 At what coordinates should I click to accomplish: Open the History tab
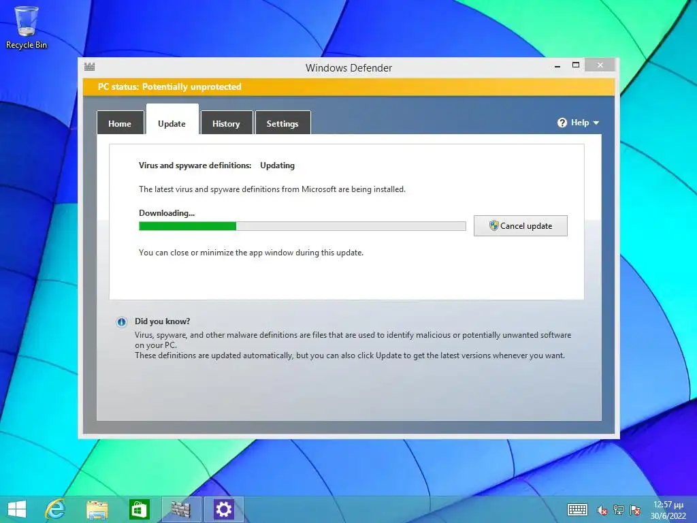(x=226, y=123)
